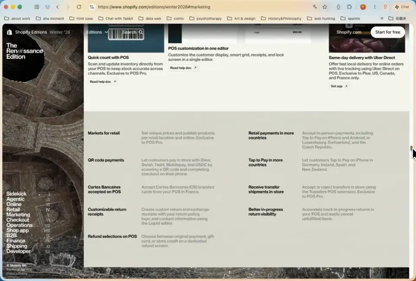Image resolution: width=416 pixels, height=281 pixels.
Task: Jump to the Online section
Action: [x=14, y=204]
